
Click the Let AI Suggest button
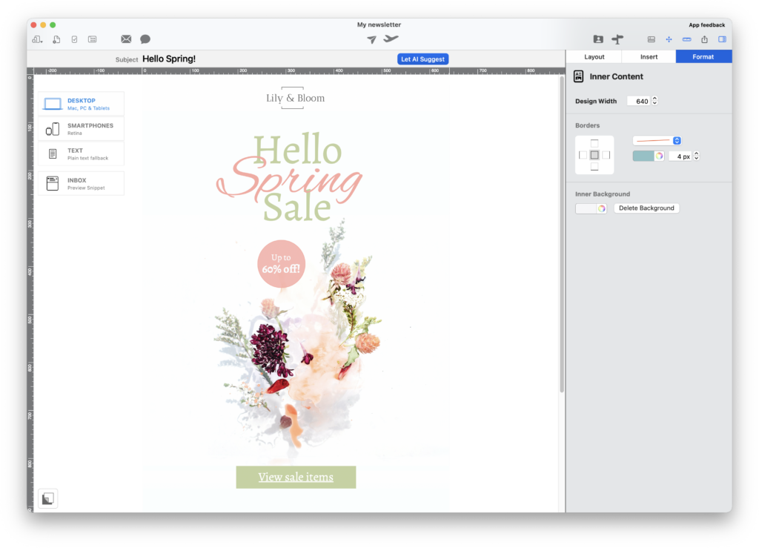[422, 59]
